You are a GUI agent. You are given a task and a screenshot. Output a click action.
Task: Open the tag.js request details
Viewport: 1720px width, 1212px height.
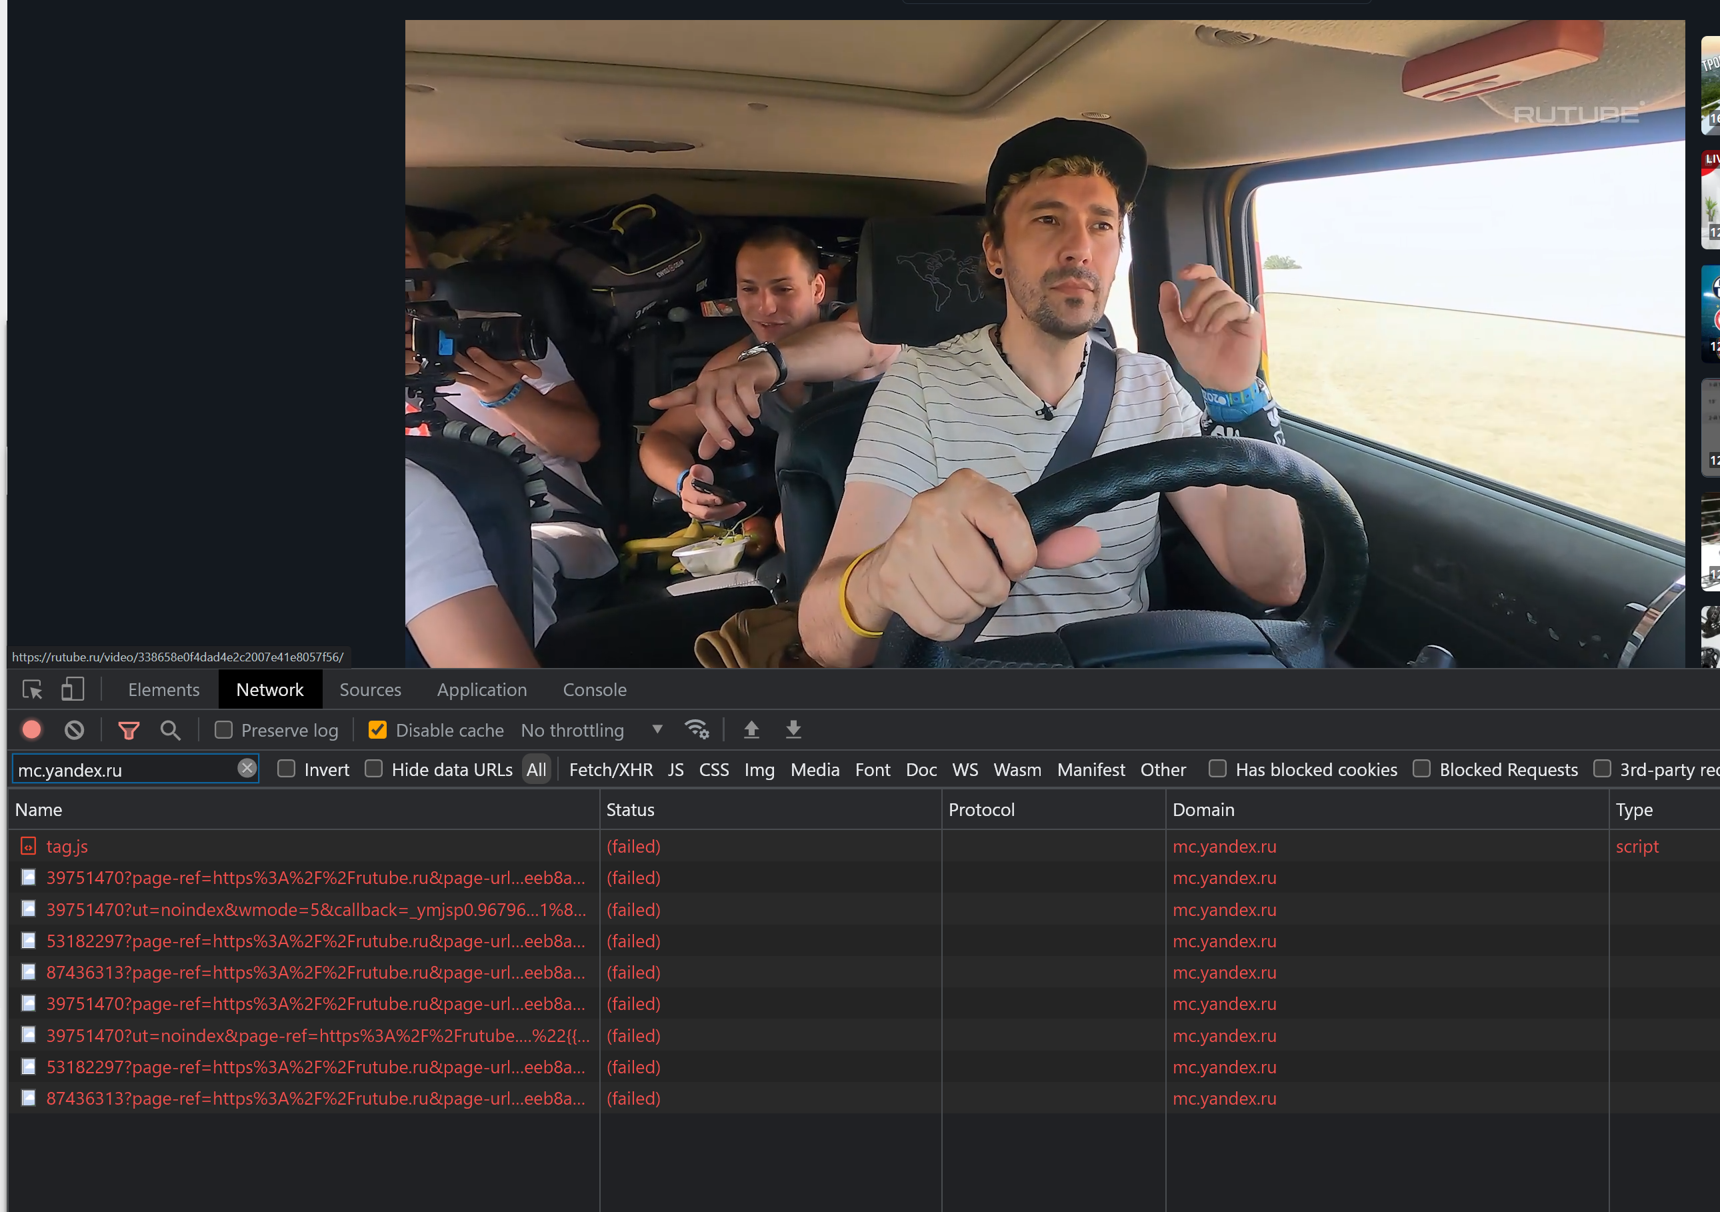click(x=67, y=847)
